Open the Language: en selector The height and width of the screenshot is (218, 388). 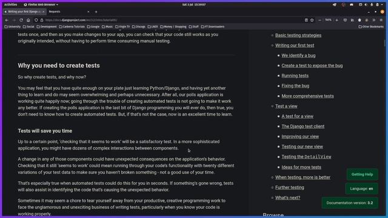click(361, 189)
